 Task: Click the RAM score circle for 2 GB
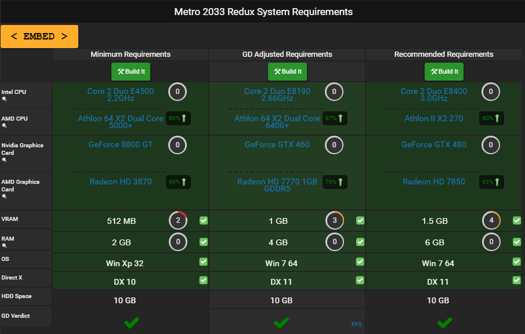pyautogui.click(x=178, y=242)
